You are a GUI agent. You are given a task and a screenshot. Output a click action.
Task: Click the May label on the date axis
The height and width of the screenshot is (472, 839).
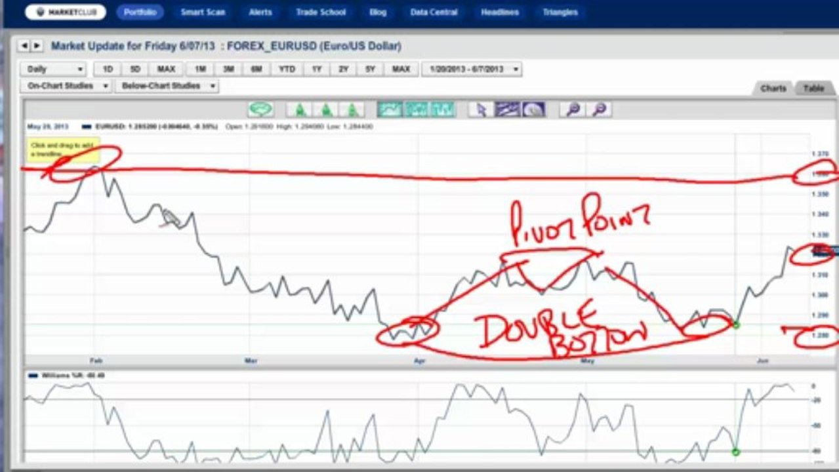[587, 361]
